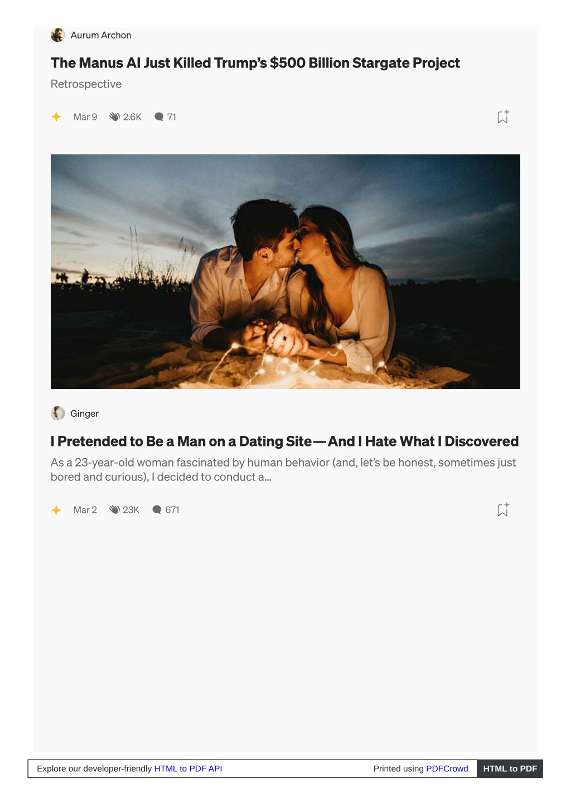Image resolution: width=571 pixels, height=807 pixels.
Task: Click the member-only star on Dating Site article
Action: point(56,510)
